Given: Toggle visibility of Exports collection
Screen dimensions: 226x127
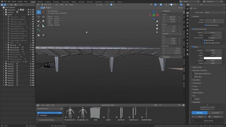Looking at the screenshot, I should (x=31, y=14).
